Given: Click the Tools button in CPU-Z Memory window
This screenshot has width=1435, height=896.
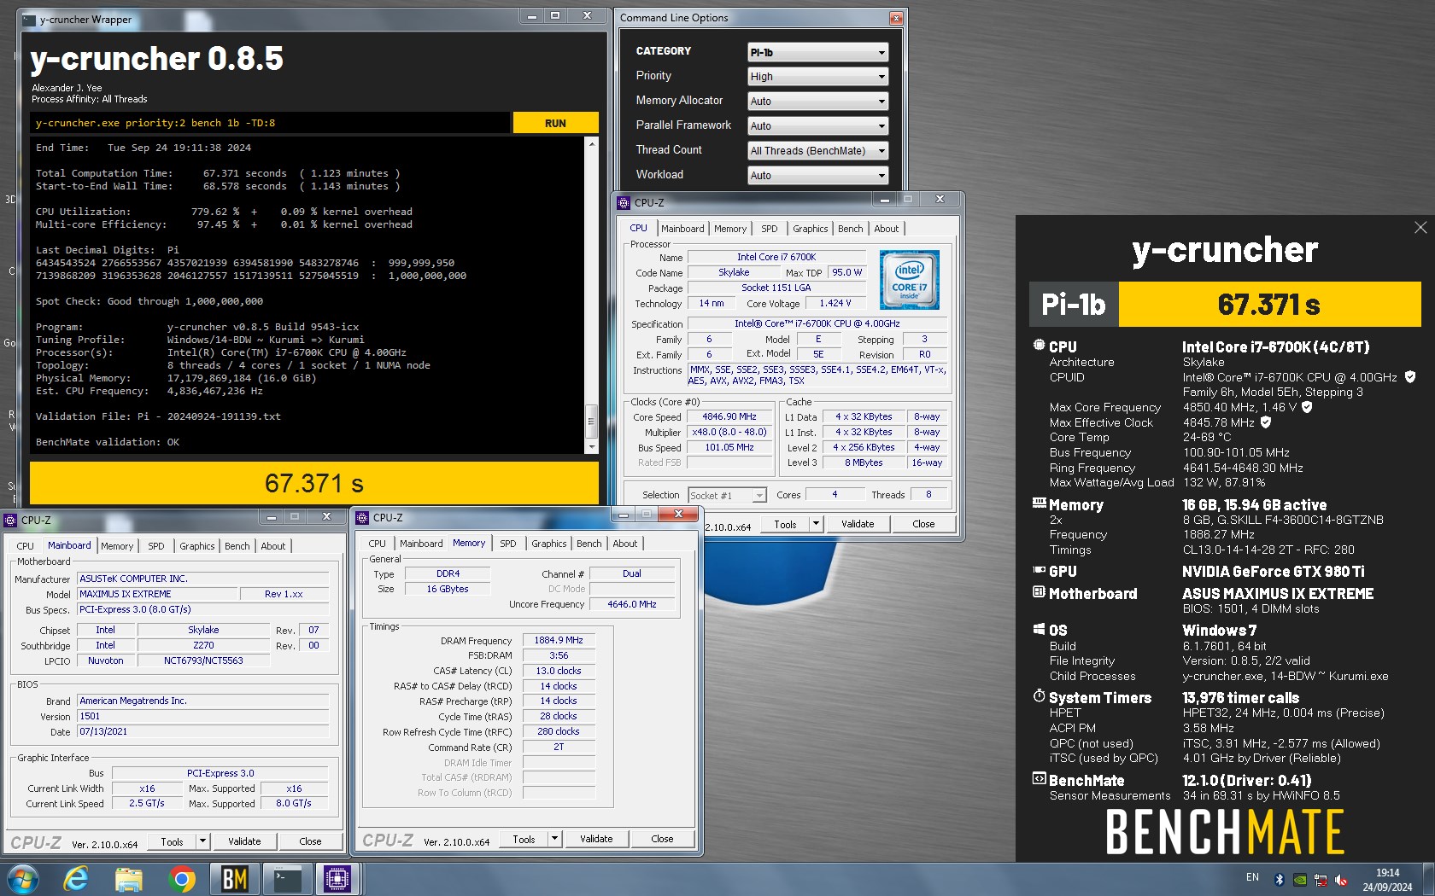Looking at the screenshot, I should click(x=524, y=839).
